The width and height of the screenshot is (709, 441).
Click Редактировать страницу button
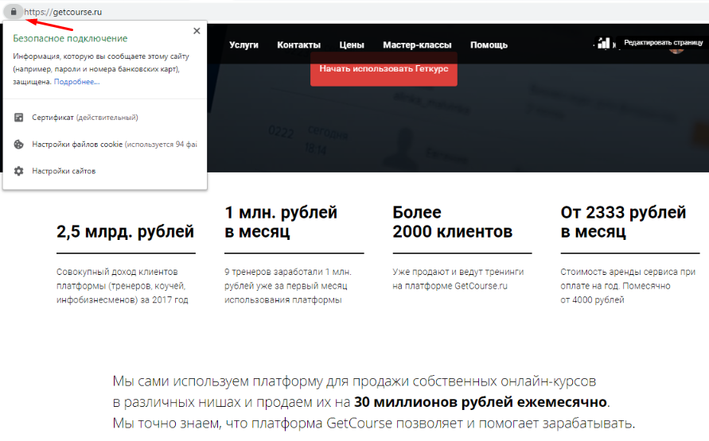tap(664, 42)
